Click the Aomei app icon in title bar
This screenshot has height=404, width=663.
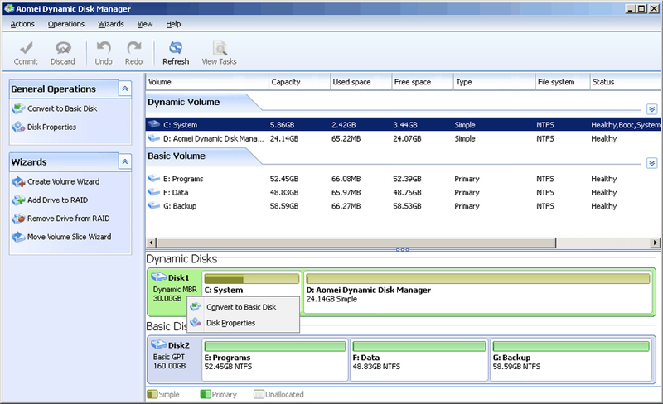click(9, 8)
